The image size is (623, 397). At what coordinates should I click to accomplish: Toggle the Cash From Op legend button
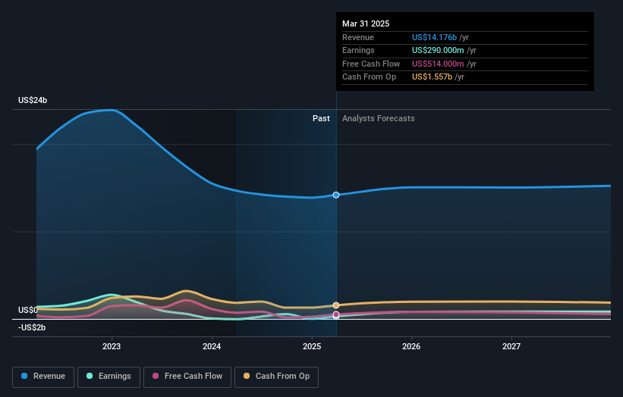(276, 377)
